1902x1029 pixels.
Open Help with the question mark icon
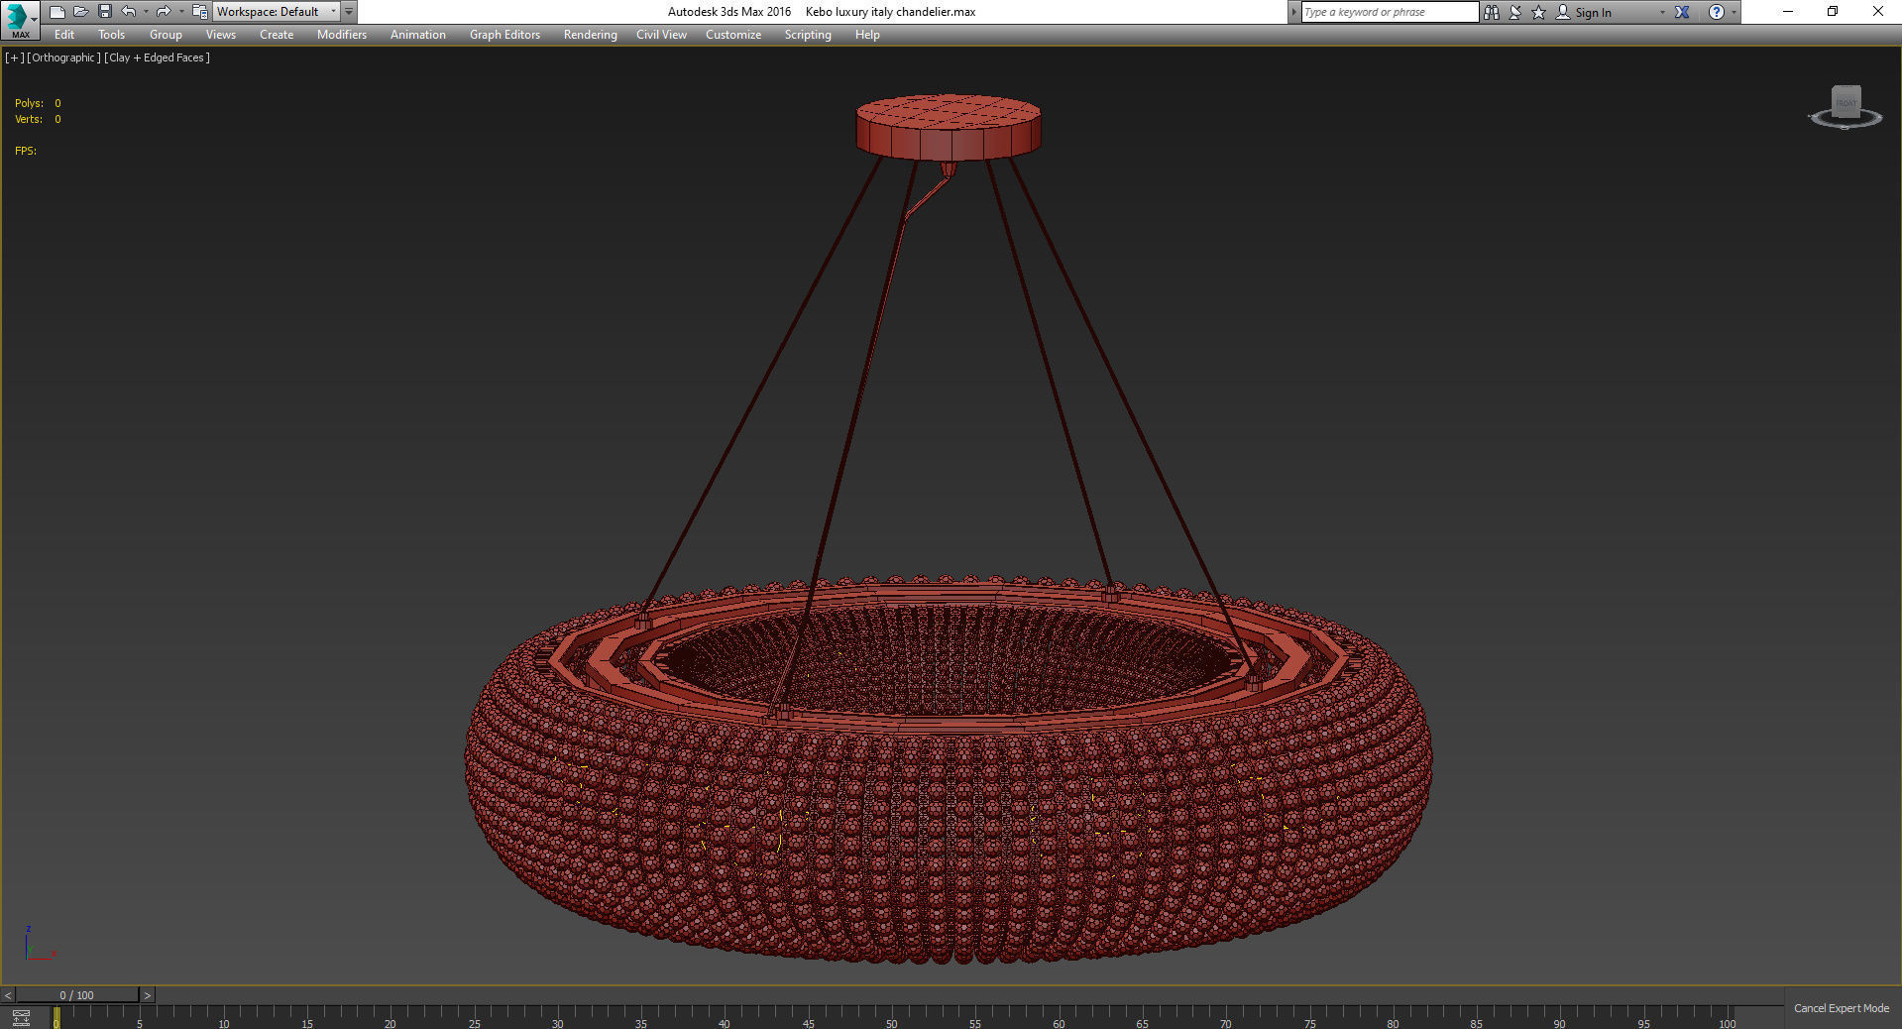point(1717,12)
